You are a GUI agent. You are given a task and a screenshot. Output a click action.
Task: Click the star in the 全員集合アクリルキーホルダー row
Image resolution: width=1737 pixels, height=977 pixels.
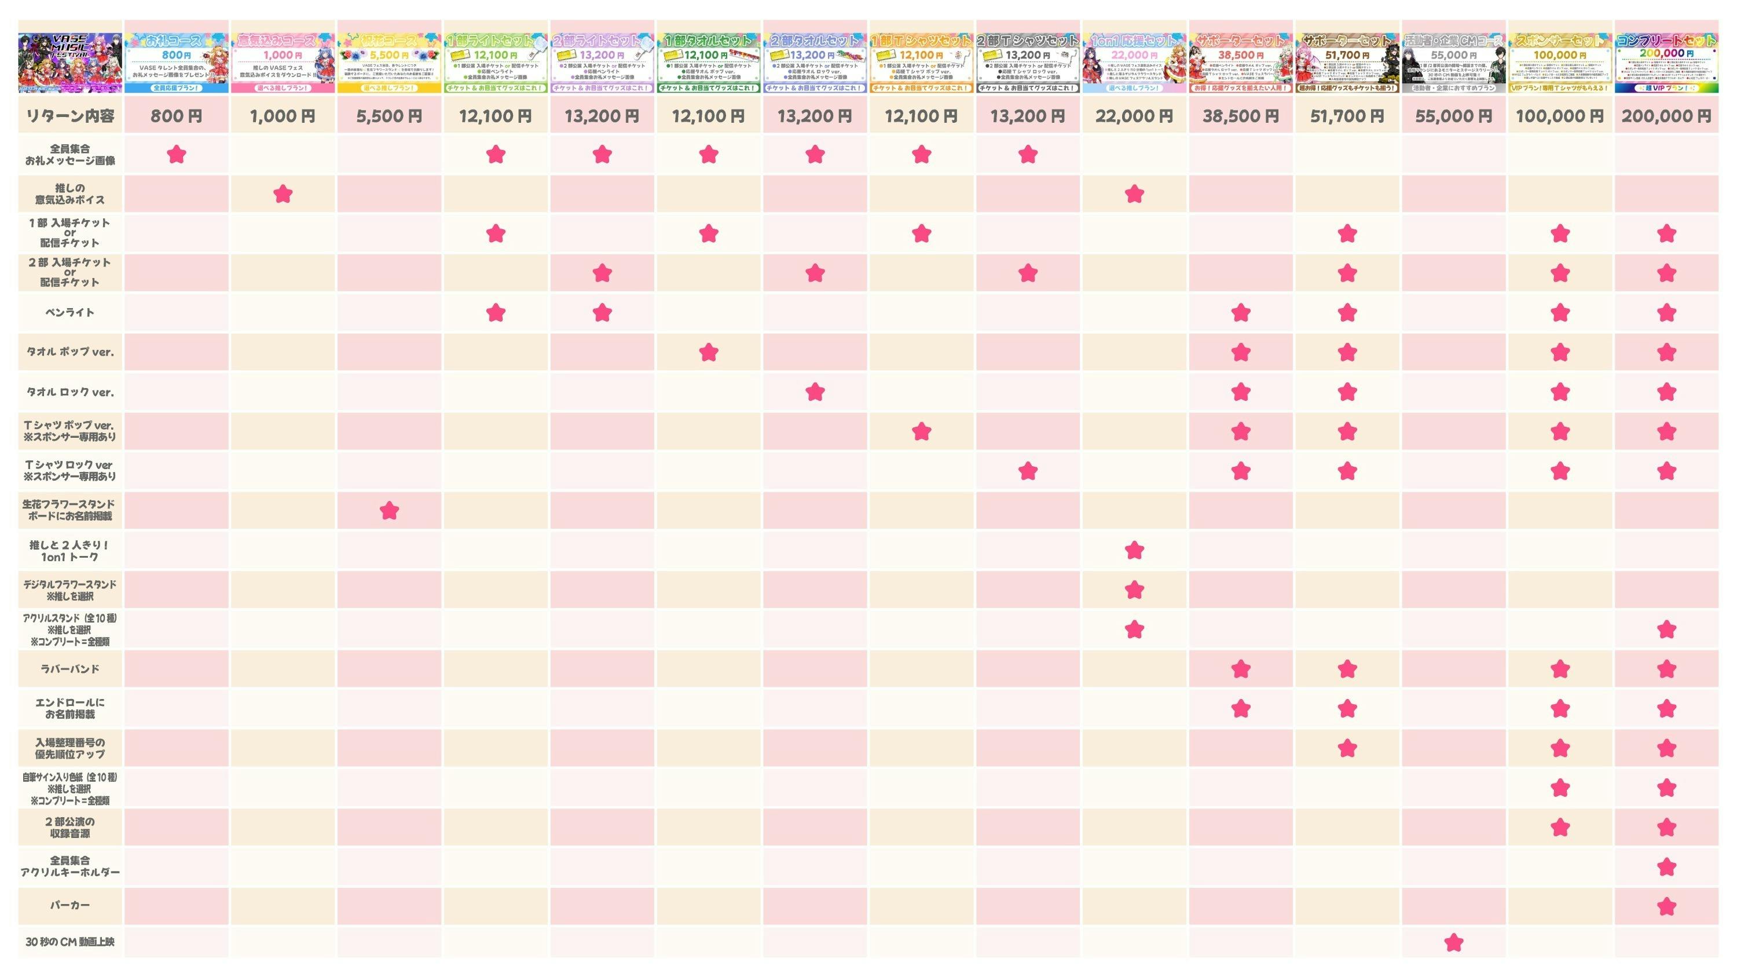pos(1666,866)
